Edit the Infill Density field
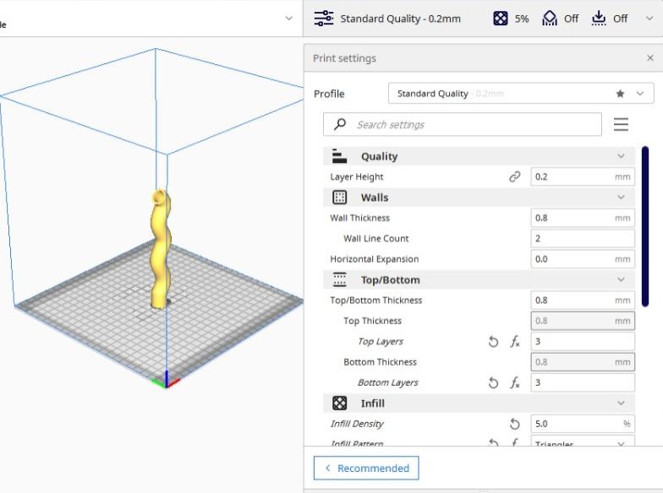 click(x=583, y=424)
